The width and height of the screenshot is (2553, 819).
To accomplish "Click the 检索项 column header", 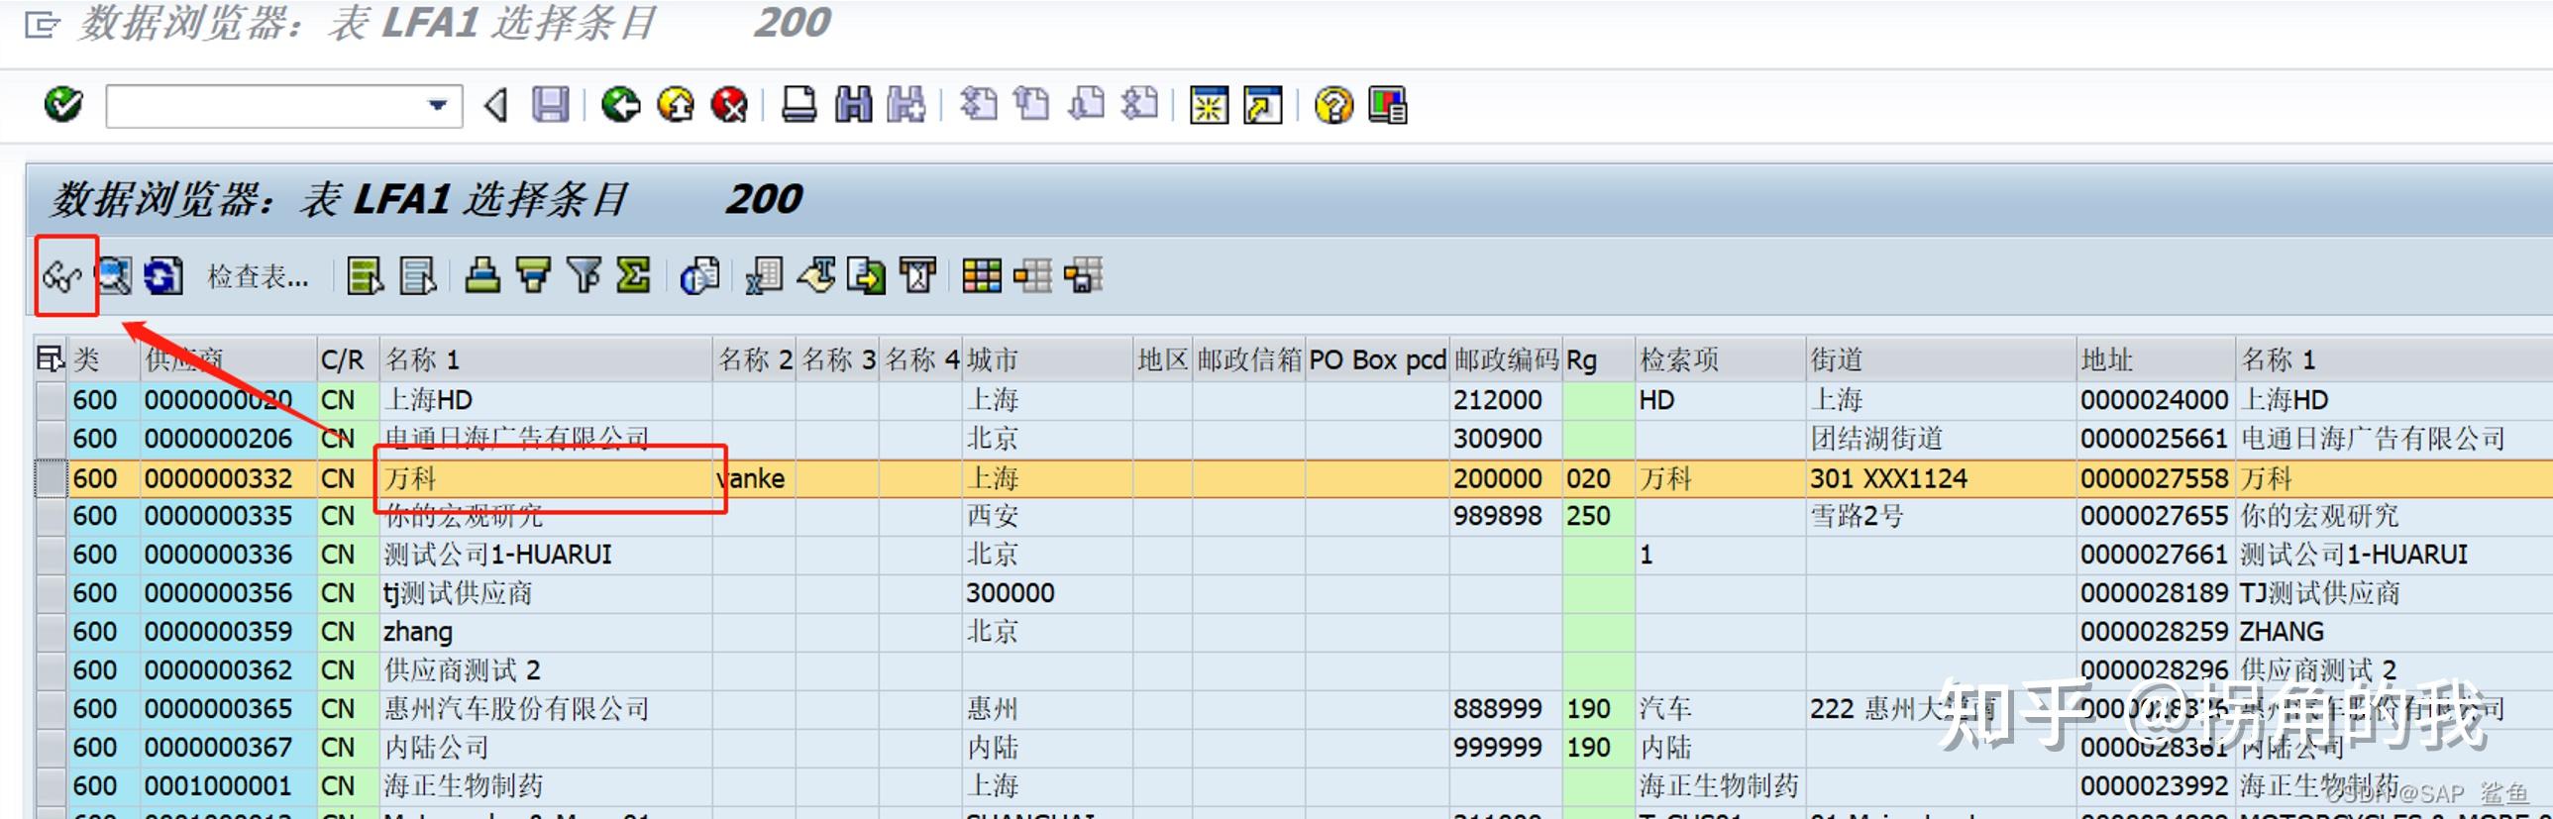I will point(1721,359).
